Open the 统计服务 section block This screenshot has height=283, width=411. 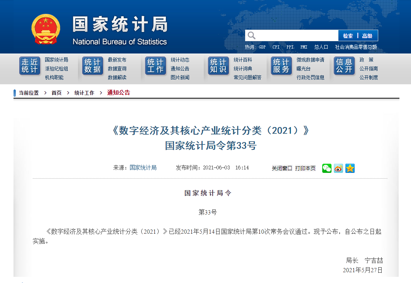point(281,65)
